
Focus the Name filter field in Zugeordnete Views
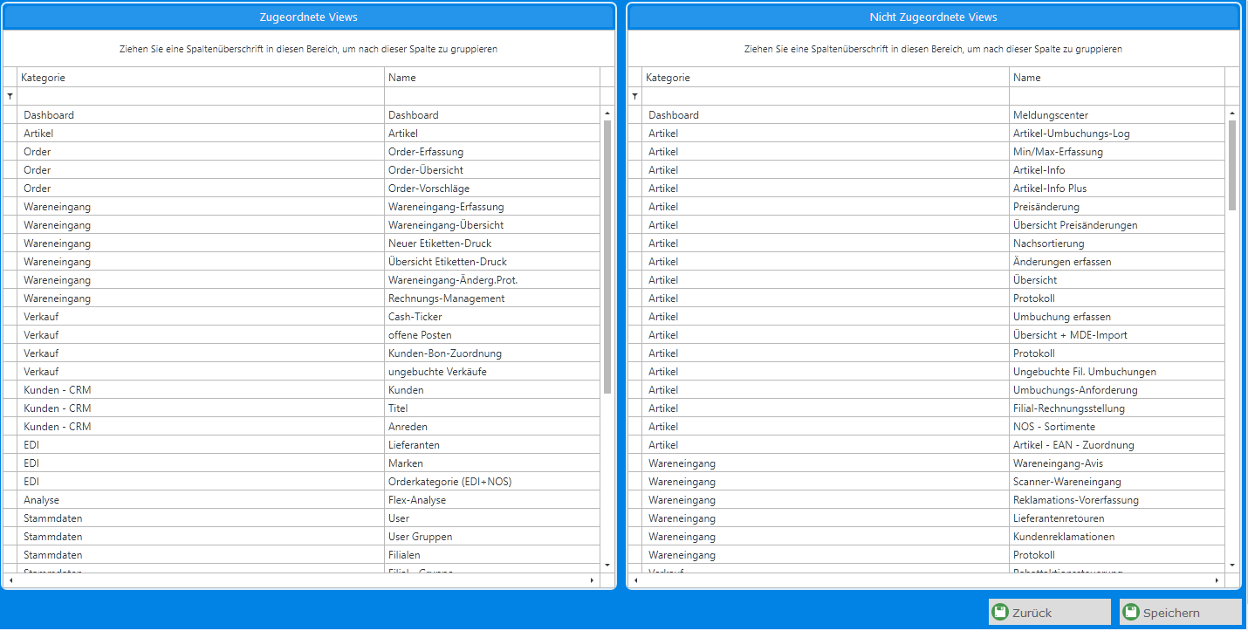click(492, 96)
